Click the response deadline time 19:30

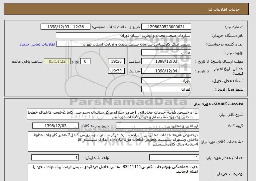pyautogui.click(x=116, y=61)
